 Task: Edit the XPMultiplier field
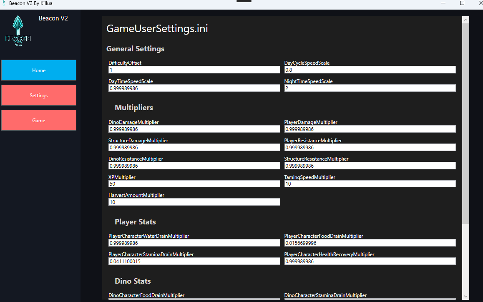click(x=194, y=184)
